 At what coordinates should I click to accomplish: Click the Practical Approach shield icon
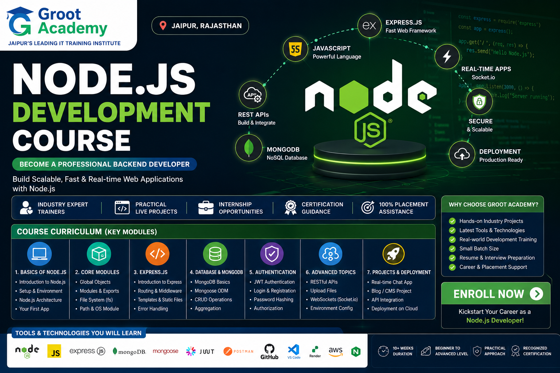pos(477,351)
